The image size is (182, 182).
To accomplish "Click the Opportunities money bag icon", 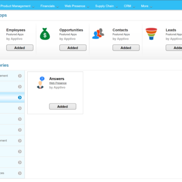I will pyautogui.click(x=45, y=34).
